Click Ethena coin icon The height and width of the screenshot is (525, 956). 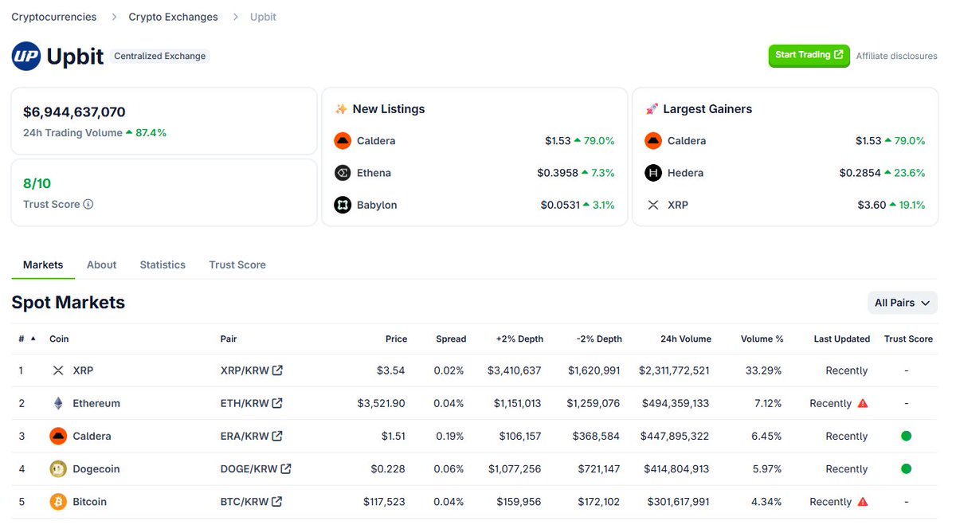(x=343, y=173)
